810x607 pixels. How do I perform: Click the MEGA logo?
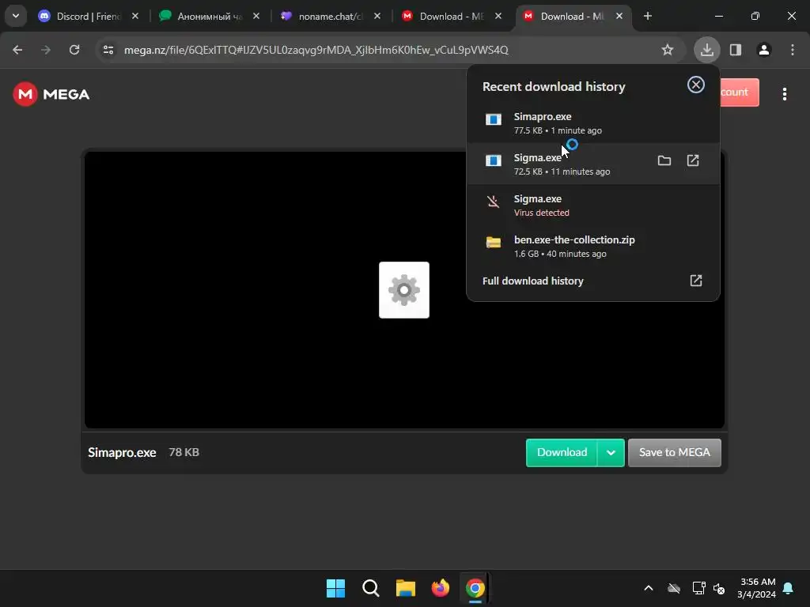tap(51, 94)
